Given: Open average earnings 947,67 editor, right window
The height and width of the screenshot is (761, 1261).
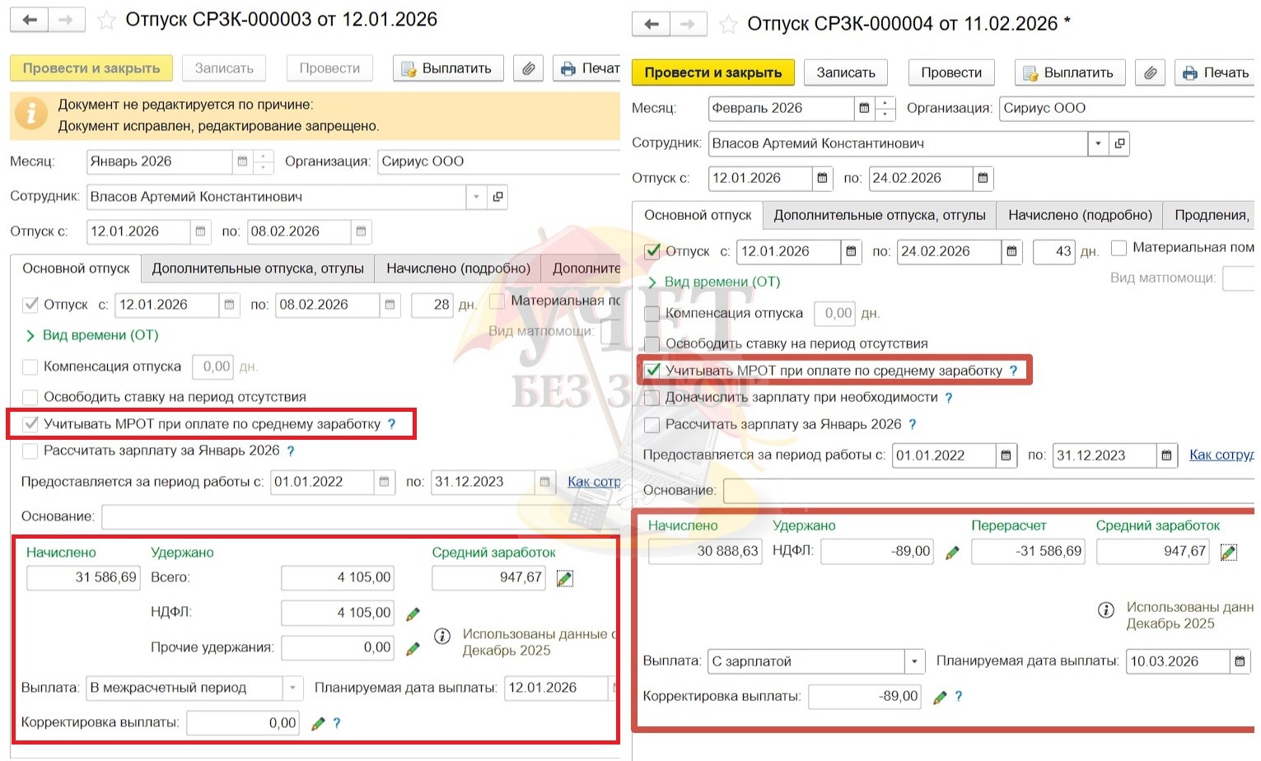Looking at the screenshot, I should click(x=1229, y=553).
